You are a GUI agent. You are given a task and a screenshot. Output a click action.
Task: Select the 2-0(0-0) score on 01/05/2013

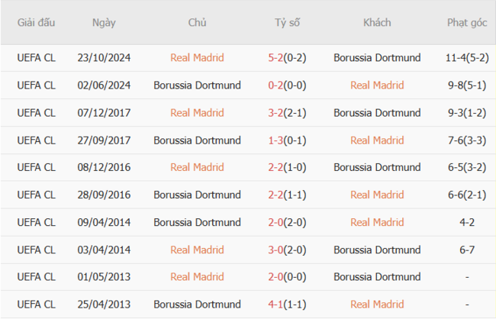(x=287, y=277)
